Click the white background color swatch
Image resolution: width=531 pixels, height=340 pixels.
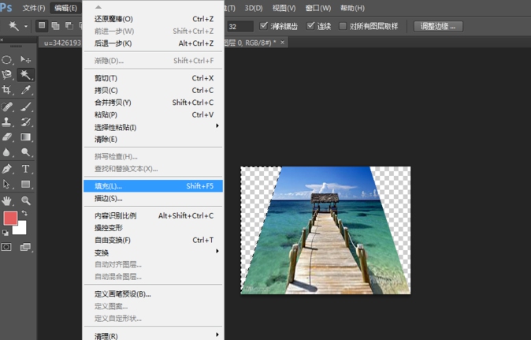(20, 229)
